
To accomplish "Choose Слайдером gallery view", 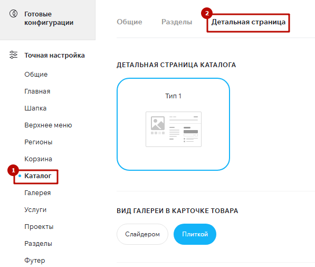I will pos(142,234).
